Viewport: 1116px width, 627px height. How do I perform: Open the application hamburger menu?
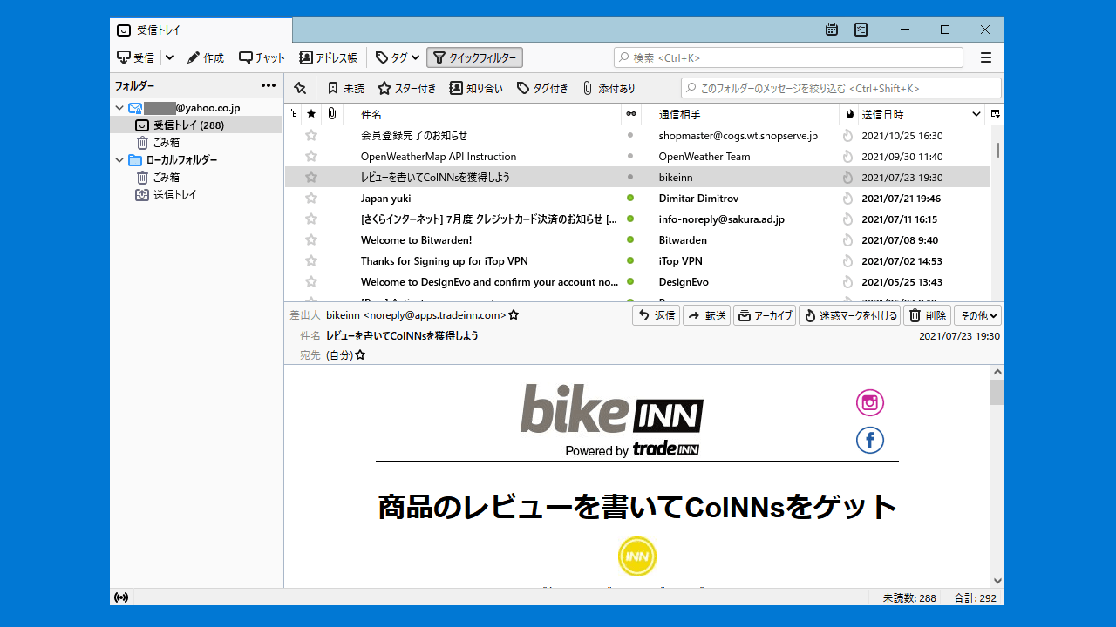coord(986,57)
